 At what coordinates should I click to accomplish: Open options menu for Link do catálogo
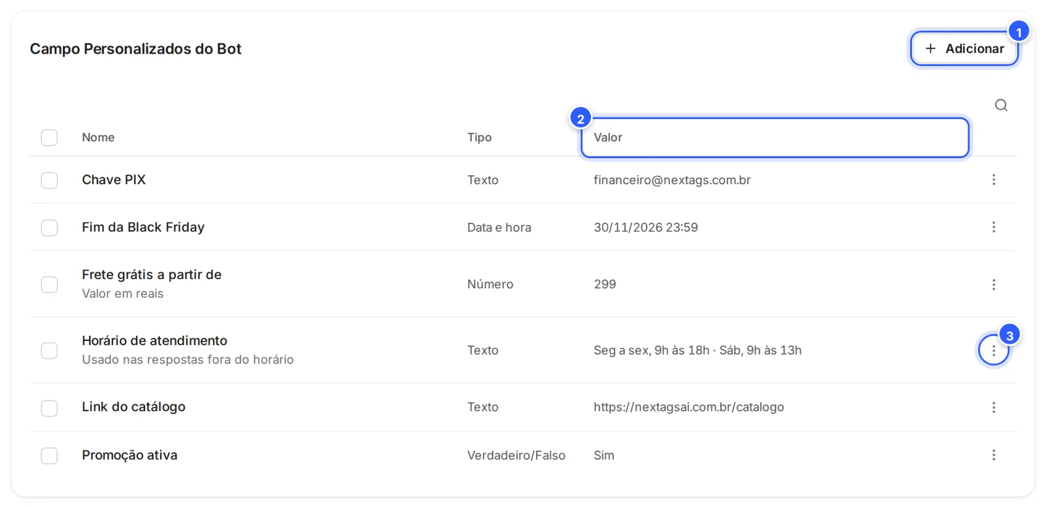click(x=994, y=407)
